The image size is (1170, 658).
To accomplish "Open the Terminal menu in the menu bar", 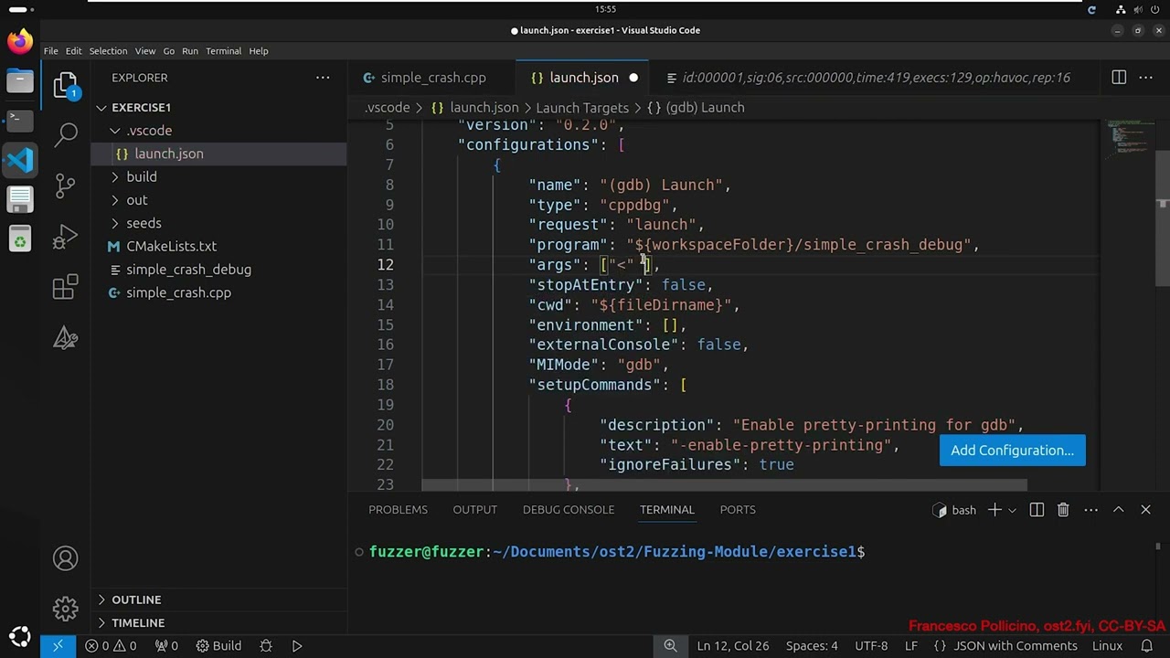I will pos(223,51).
